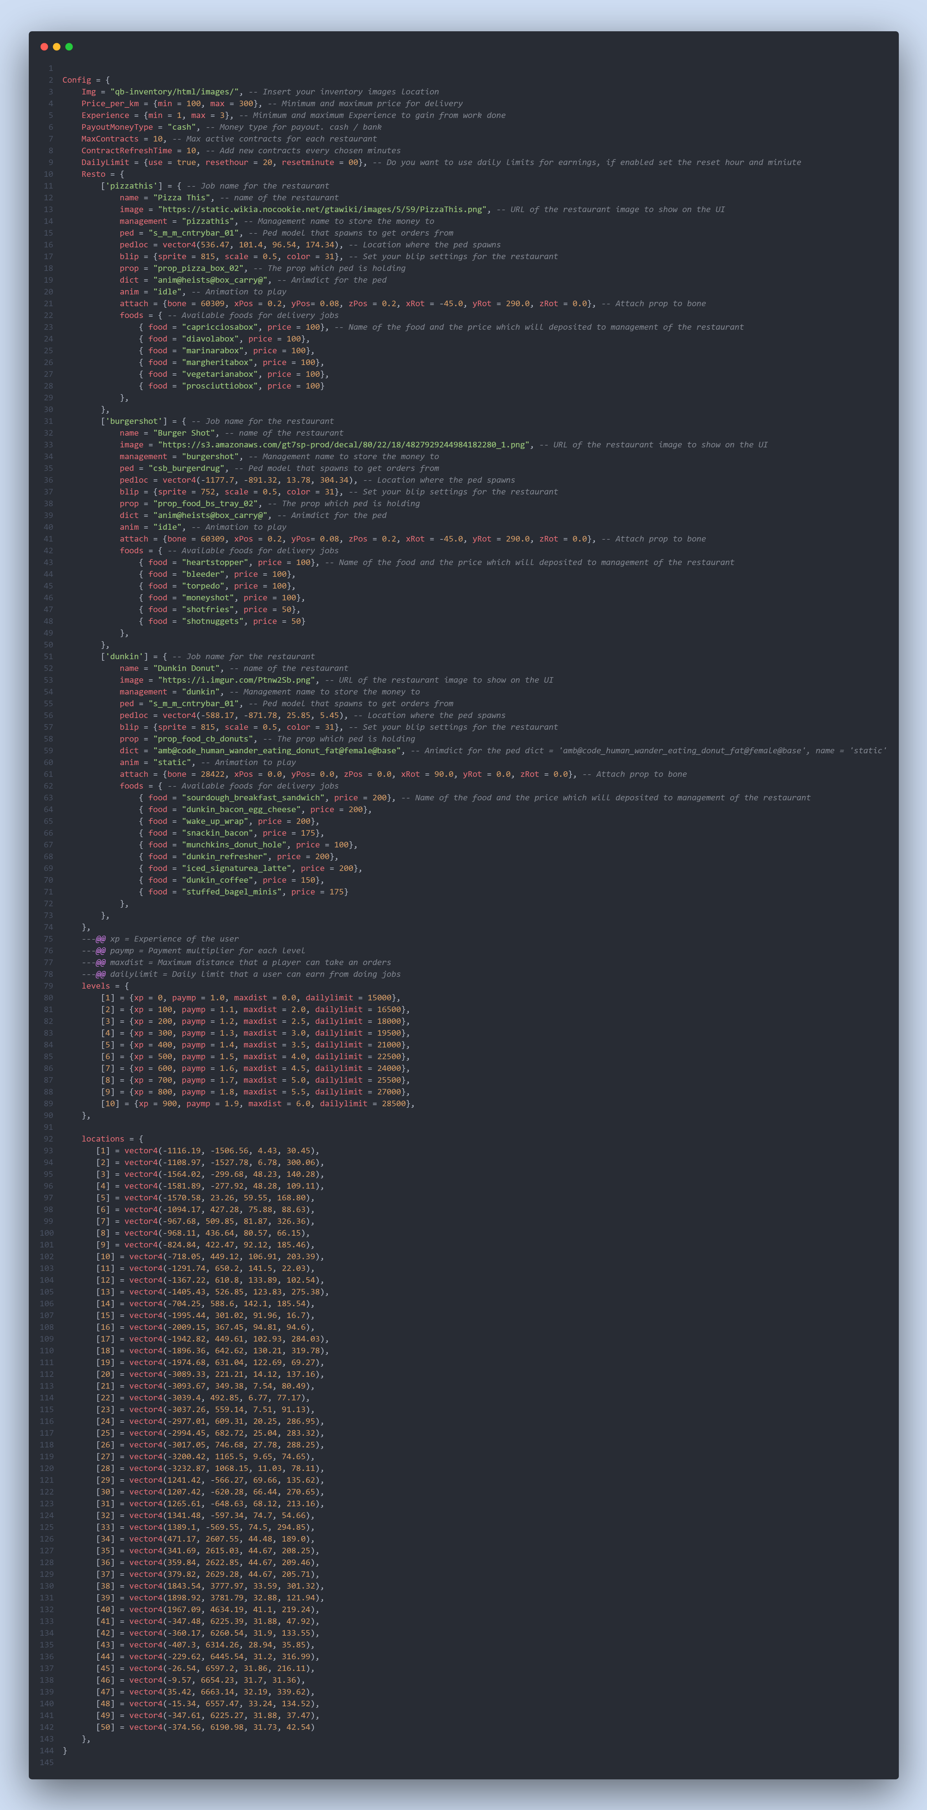Click the "levels" table key
Image resolution: width=927 pixels, height=1810 pixels.
click(96, 986)
